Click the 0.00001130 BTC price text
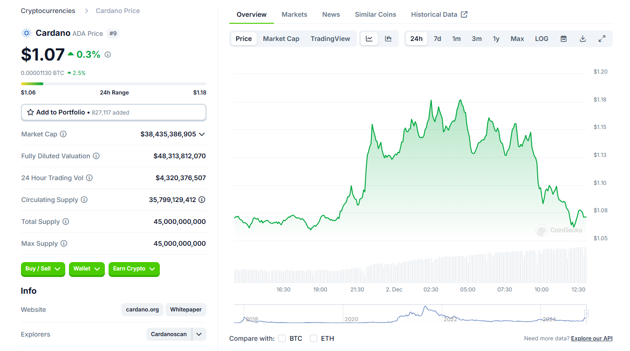The height and width of the screenshot is (351, 630). pos(42,73)
